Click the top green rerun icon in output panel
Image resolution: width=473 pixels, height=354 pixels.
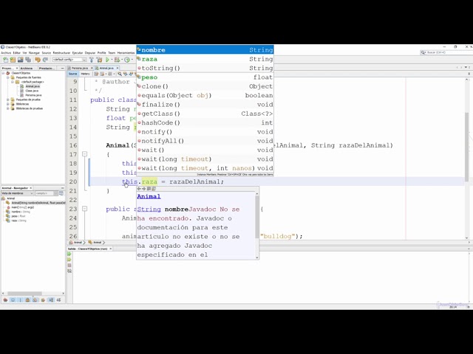[x=69, y=254]
